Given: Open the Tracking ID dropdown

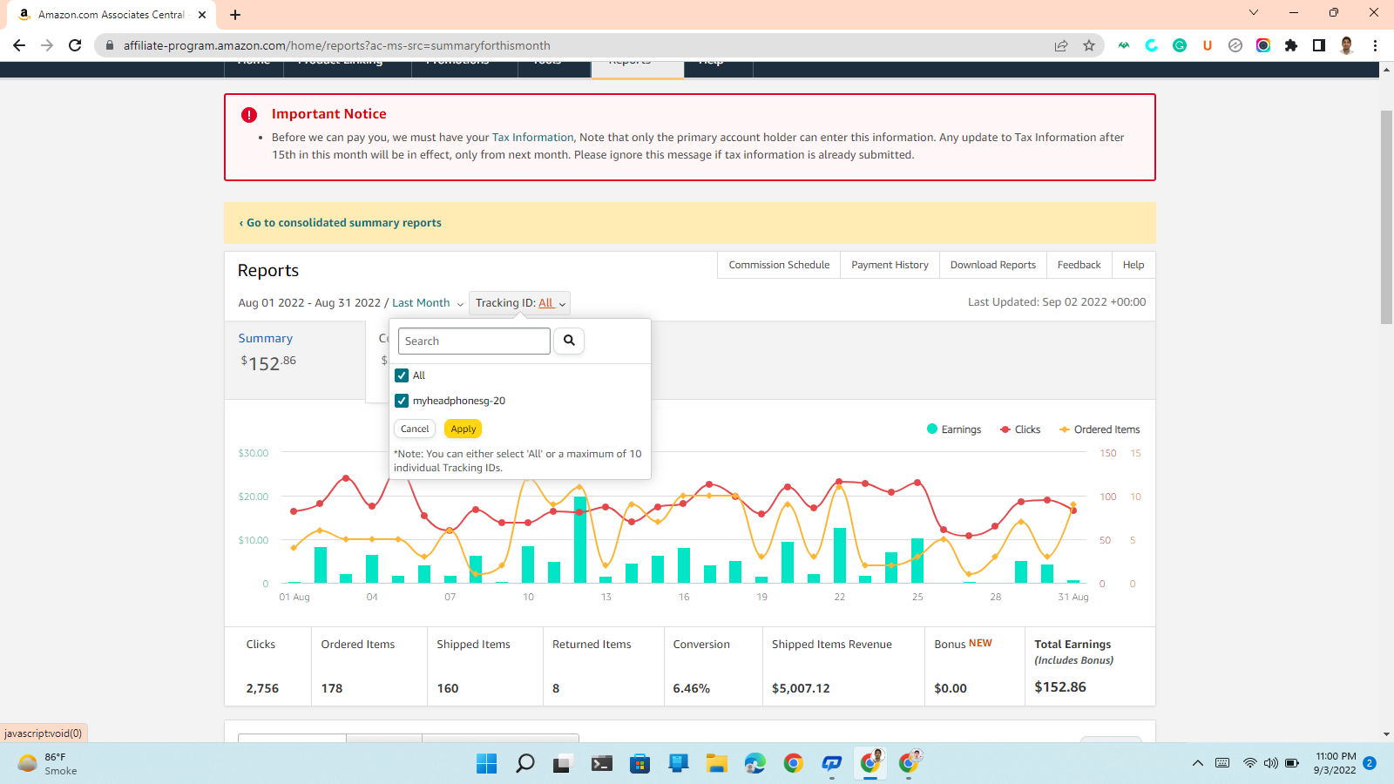Looking at the screenshot, I should [520, 303].
